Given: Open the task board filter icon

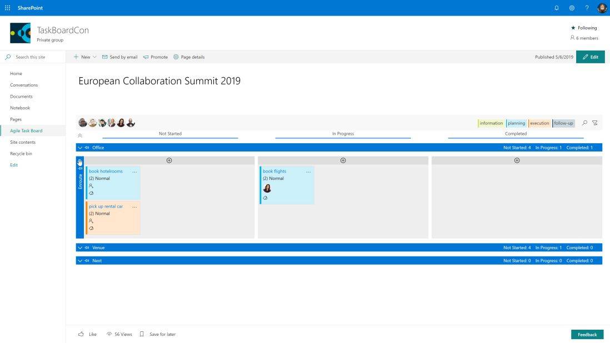Looking at the screenshot, I should 595,123.
